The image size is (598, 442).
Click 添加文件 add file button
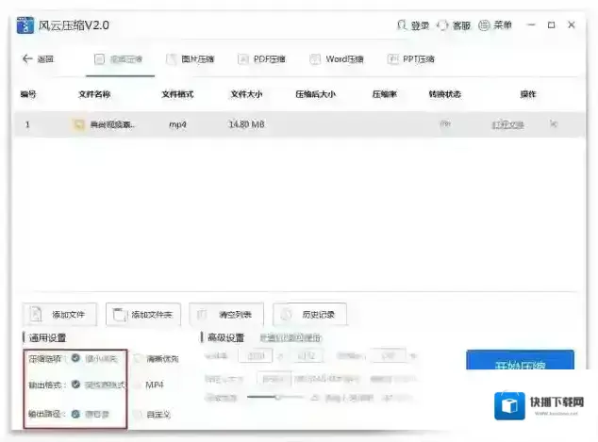click(60, 314)
